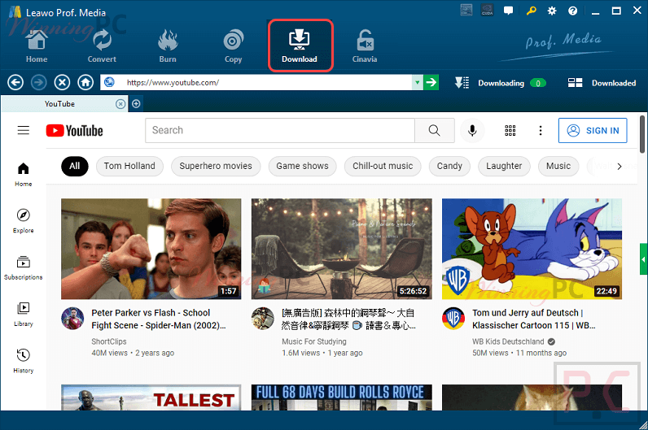The height and width of the screenshot is (430, 648).
Task: Click the URL address field
Action: tap(256, 83)
